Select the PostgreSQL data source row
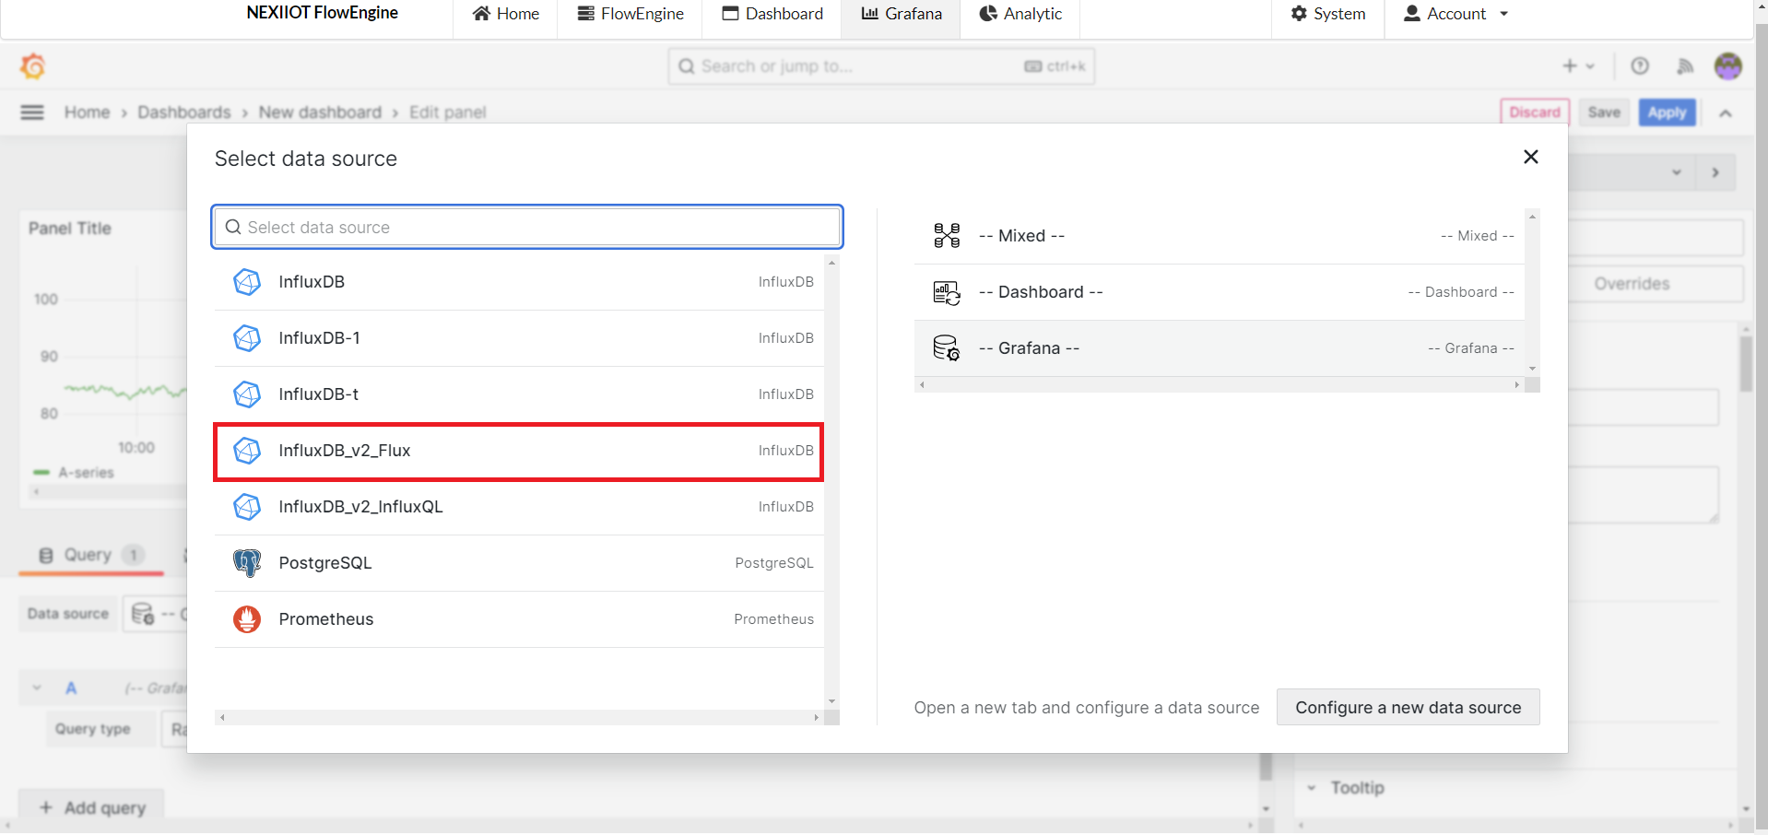 coord(519,563)
